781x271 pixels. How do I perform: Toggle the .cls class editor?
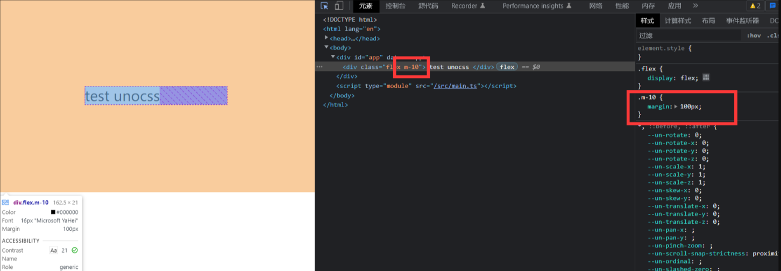[x=773, y=35]
